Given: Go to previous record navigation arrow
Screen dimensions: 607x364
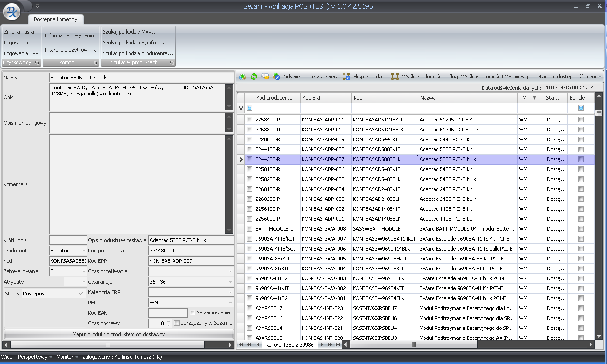Looking at the screenshot, I should (x=258, y=345).
